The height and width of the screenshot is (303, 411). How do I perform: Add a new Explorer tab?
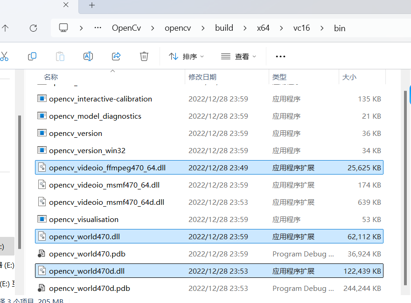coord(92,5)
